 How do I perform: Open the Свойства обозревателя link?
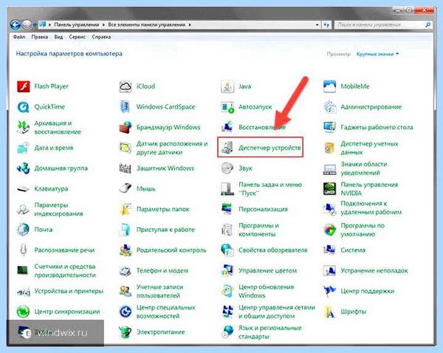click(273, 250)
